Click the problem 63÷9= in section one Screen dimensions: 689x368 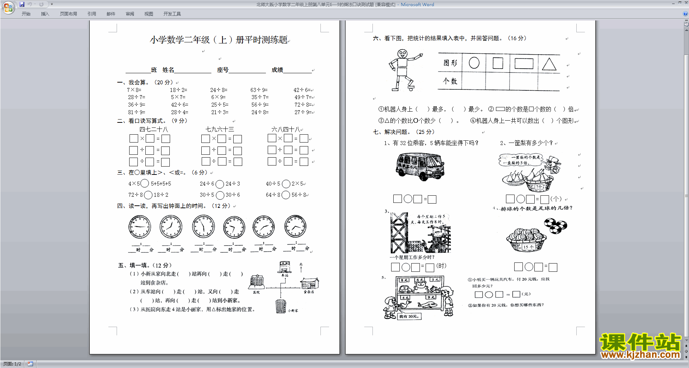coord(259,90)
